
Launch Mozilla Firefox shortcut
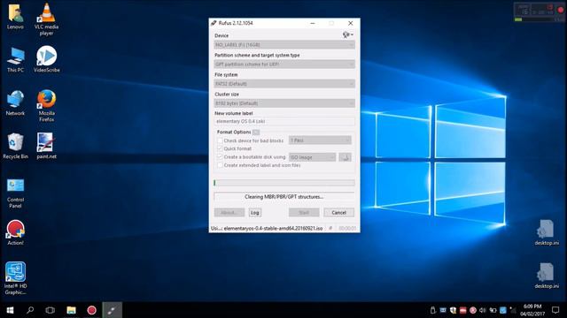tap(46, 105)
